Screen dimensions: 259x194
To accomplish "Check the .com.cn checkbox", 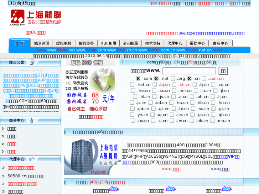I will (x=204, y=78).
